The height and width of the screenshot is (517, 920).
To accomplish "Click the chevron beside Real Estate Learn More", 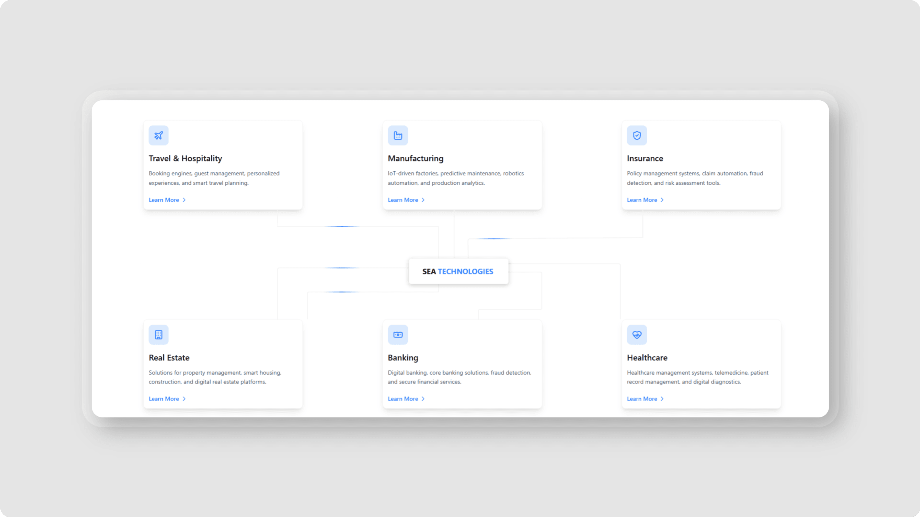I will tap(184, 399).
